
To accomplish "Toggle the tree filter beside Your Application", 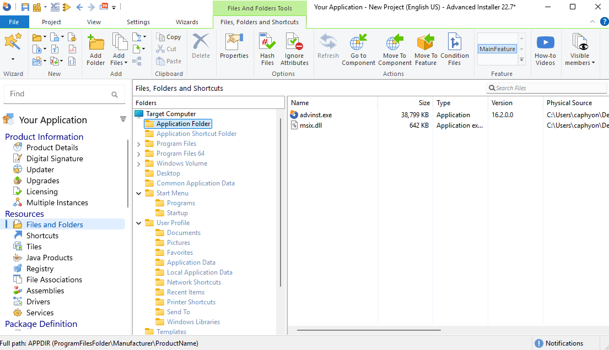I will pos(122,119).
